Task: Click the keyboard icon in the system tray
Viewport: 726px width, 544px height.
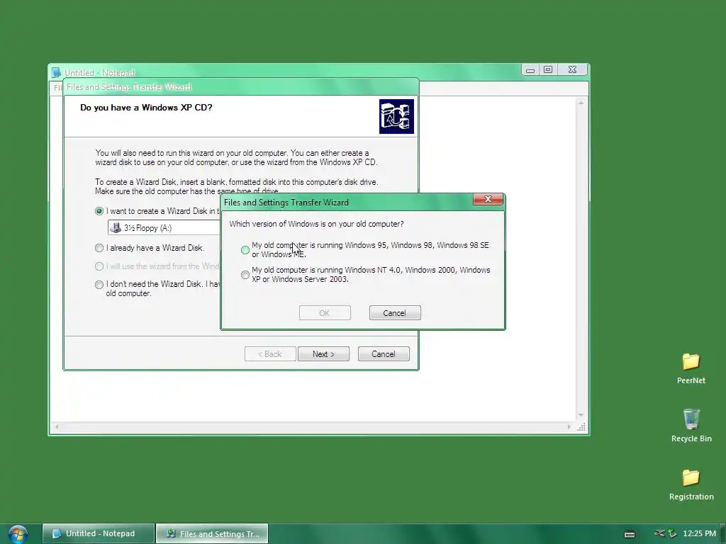Action: point(630,534)
